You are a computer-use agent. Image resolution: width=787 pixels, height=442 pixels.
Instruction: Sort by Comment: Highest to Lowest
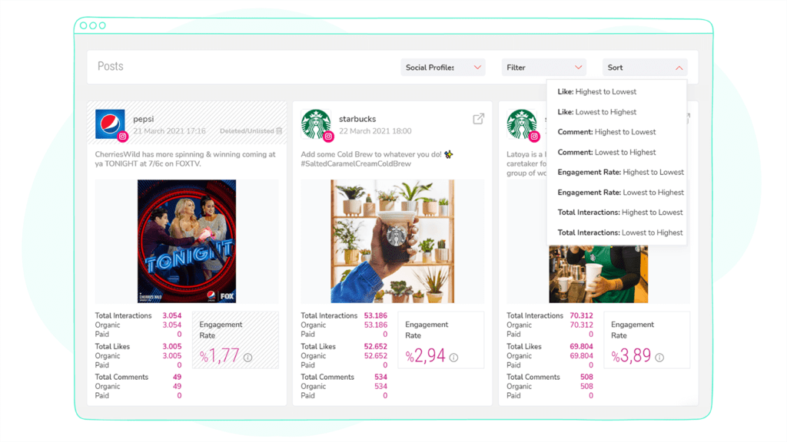pos(606,132)
